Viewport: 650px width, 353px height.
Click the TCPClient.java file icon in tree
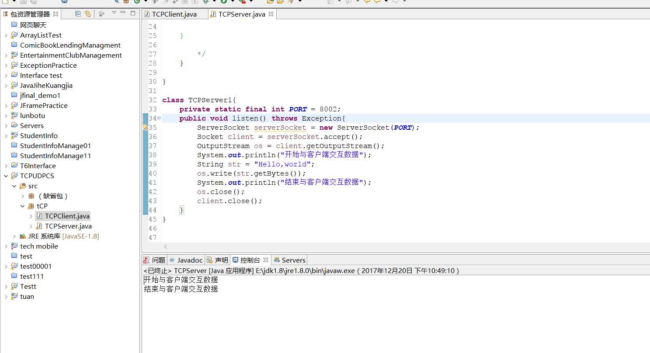pyautogui.click(x=39, y=216)
